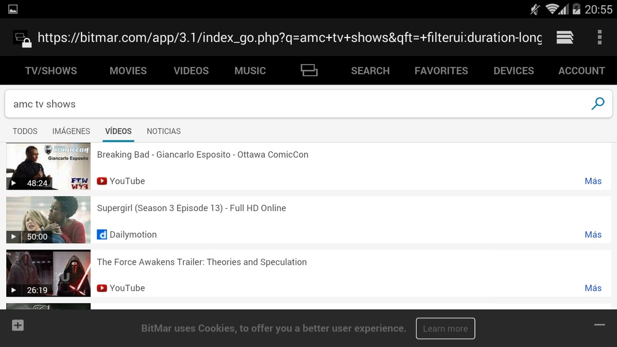Open the FAVORITES menu item
The width and height of the screenshot is (617, 347).
[x=441, y=71]
